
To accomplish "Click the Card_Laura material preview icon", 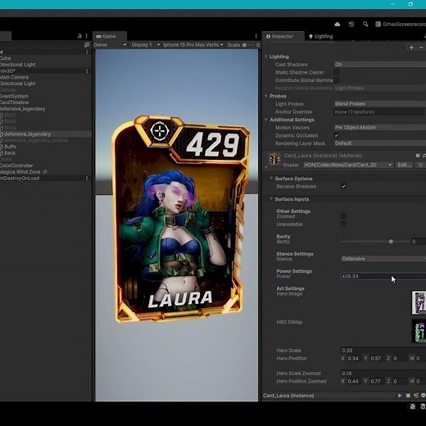I will pyautogui.click(x=274, y=159).
